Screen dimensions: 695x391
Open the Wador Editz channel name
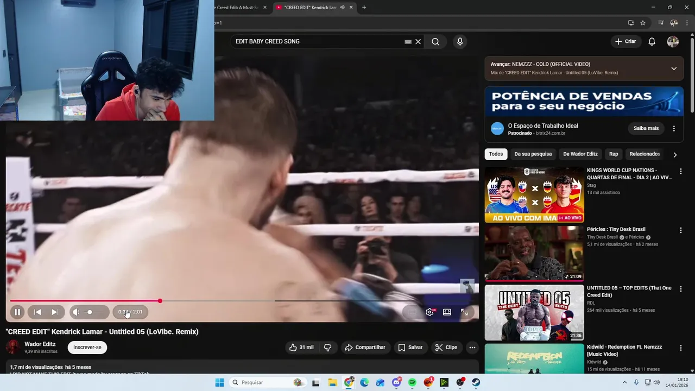tap(40, 344)
